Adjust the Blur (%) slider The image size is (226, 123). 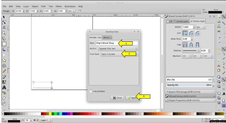click(x=189, y=79)
